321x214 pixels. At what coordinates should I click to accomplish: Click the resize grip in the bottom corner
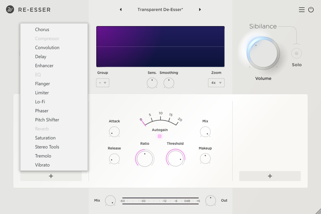(318, 211)
